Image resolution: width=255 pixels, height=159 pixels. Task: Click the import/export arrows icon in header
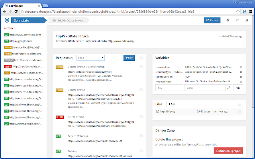[237, 20]
